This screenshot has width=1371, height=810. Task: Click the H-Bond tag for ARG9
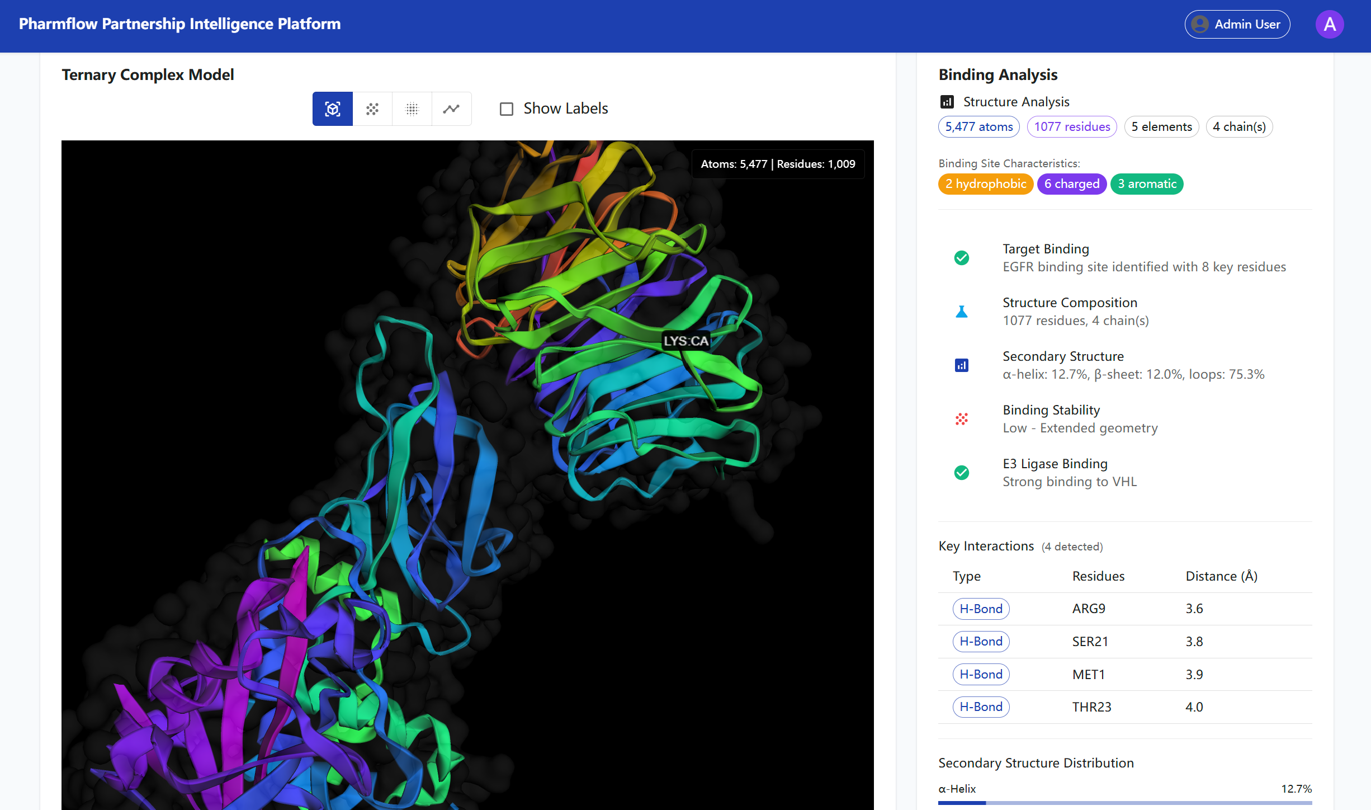981,609
